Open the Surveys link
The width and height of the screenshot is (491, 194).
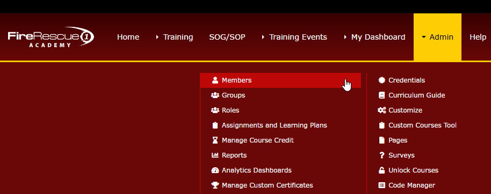click(x=401, y=155)
